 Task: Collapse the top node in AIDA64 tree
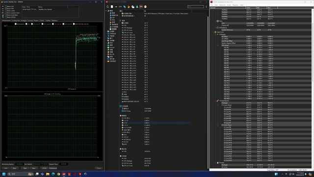click(106, 11)
